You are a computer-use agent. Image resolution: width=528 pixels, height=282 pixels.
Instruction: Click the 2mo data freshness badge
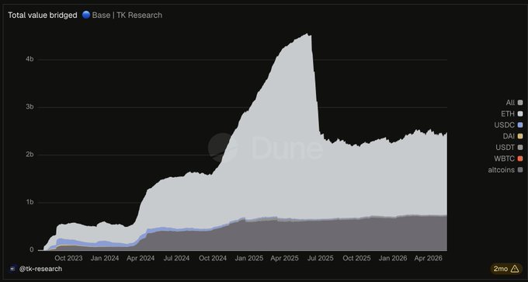click(x=505, y=269)
